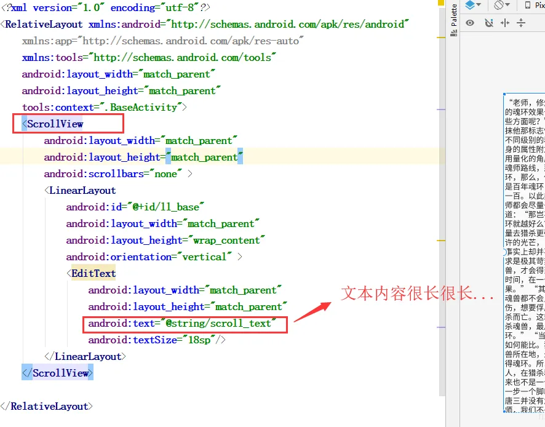Click the EditText layout_width="match_parent" attribute
This screenshot has width=545, height=427.
pyautogui.click(x=185, y=290)
